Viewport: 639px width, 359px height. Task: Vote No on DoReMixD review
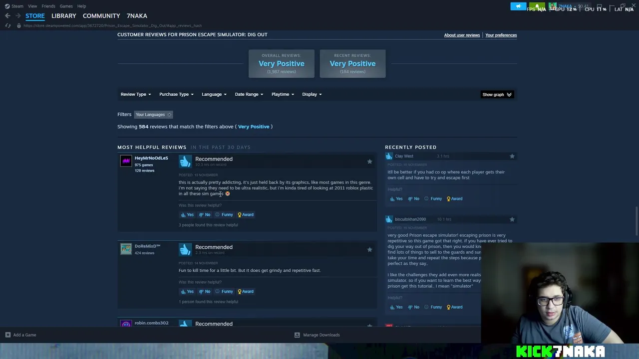pyautogui.click(x=205, y=291)
